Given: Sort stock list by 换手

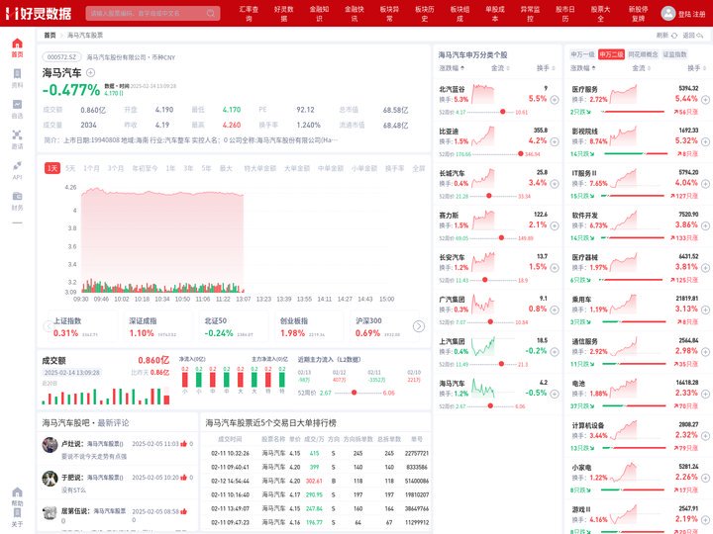Looking at the screenshot, I should (x=546, y=68).
